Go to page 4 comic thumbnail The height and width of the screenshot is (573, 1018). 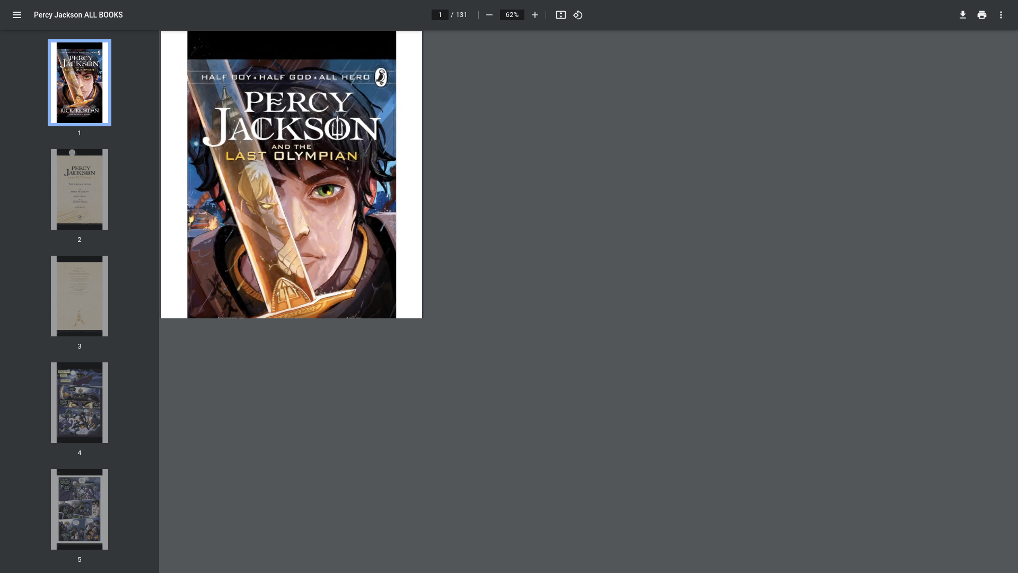click(80, 403)
